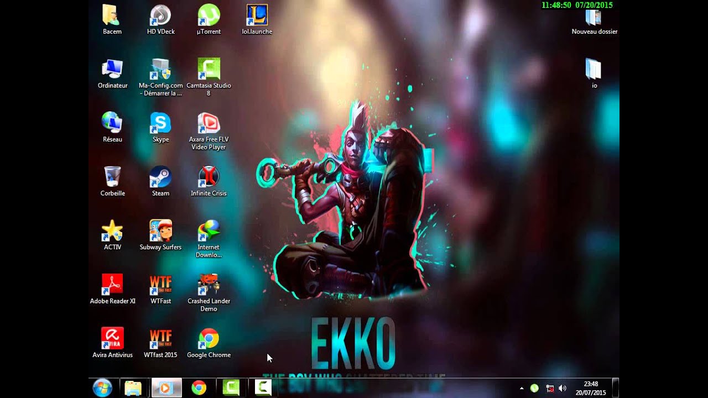708x398 pixels.
Task: Select the Infinite Crisis game icon
Action: click(209, 181)
